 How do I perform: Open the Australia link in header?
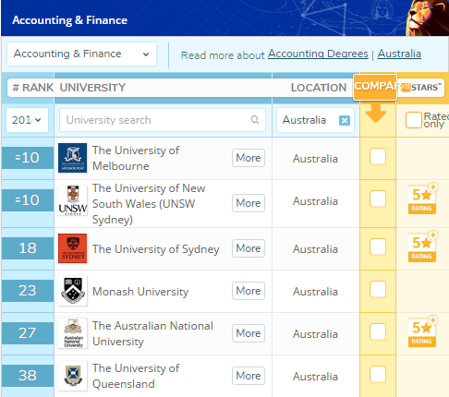tap(399, 54)
